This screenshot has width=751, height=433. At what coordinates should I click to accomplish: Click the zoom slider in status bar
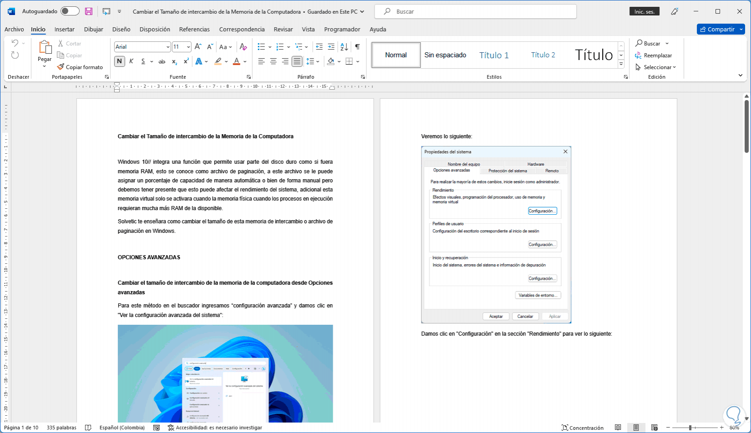[691, 428]
